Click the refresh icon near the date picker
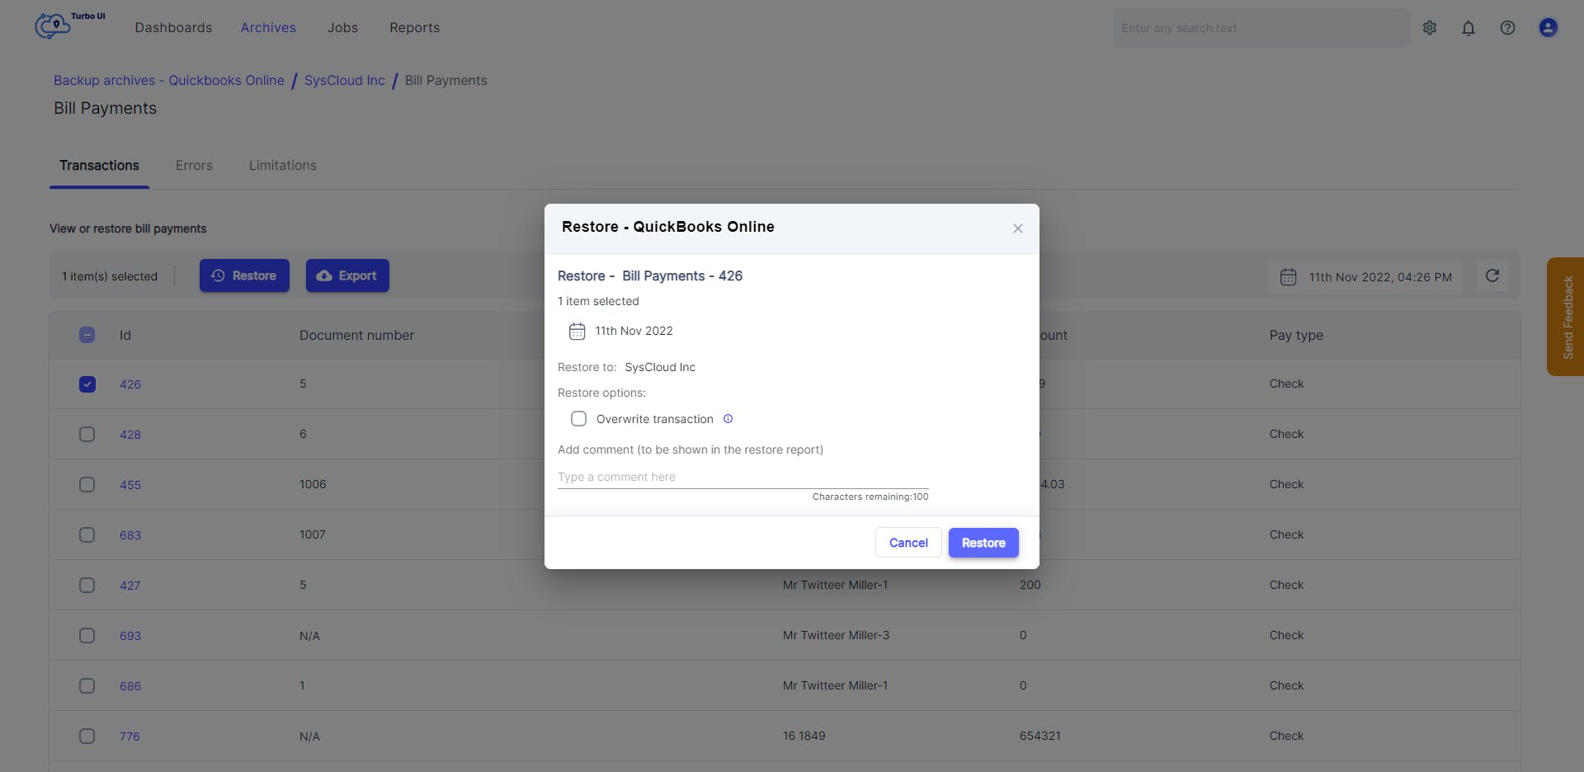This screenshot has height=772, width=1584. tap(1492, 275)
